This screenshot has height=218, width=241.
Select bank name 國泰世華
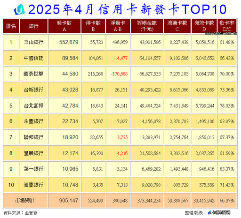33,74
